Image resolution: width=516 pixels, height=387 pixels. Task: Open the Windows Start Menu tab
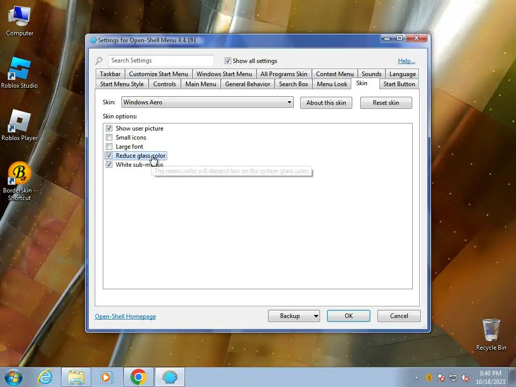pos(224,74)
